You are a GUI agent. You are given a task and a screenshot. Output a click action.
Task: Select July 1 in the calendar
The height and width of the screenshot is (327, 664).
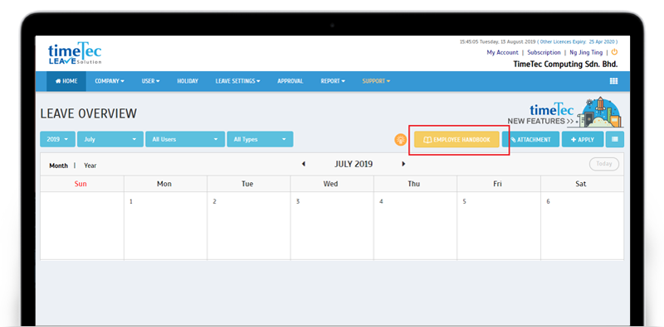(x=165, y=226)
